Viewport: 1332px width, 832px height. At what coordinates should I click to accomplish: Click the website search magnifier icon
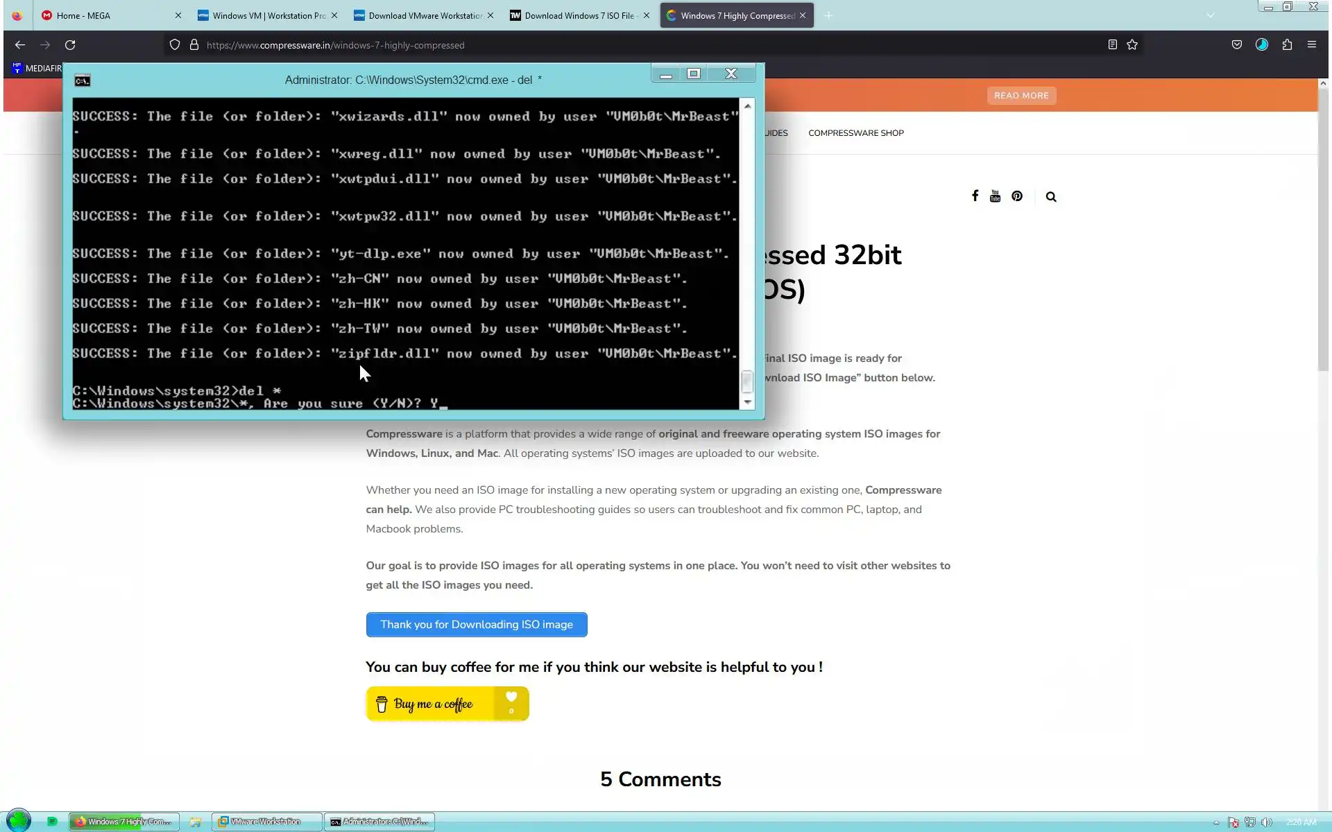(x=1051, y=197)
